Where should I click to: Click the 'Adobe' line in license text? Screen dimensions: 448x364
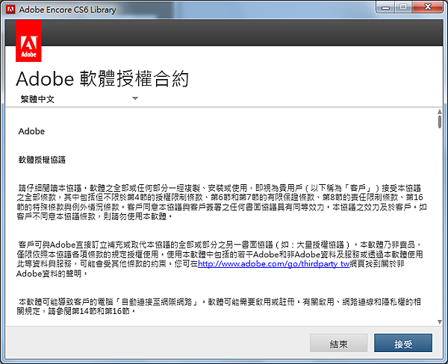31,131
